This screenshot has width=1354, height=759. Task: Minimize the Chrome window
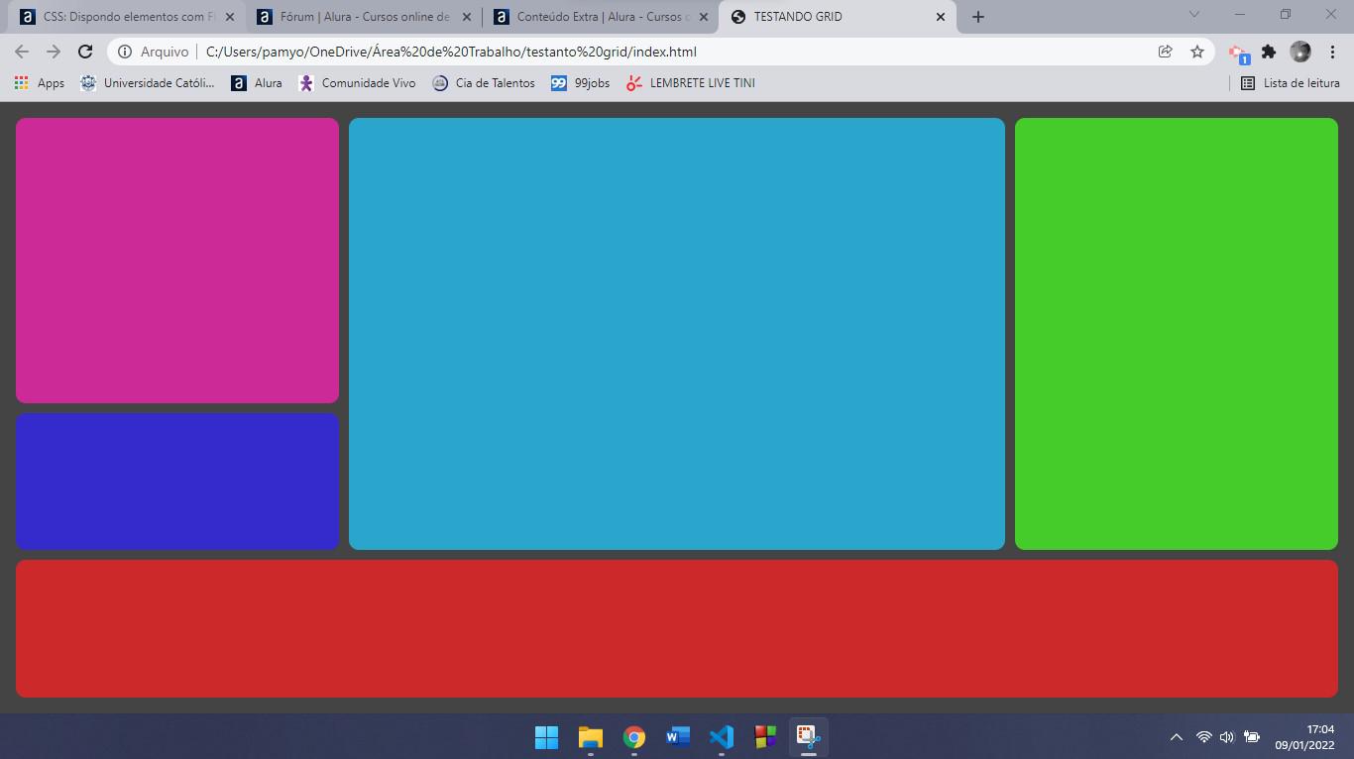tap(1240, 14)
